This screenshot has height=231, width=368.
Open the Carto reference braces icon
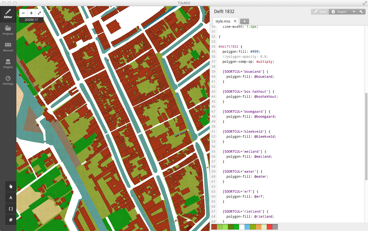pyautogui.click(x=11, y=209)
